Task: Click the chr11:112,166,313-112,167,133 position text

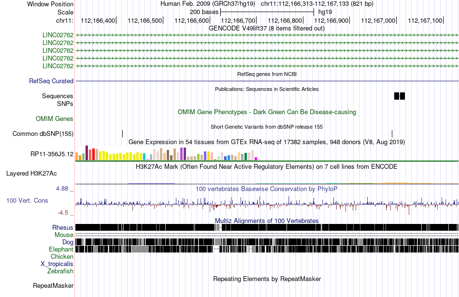Action: click(x=317, y=4)
